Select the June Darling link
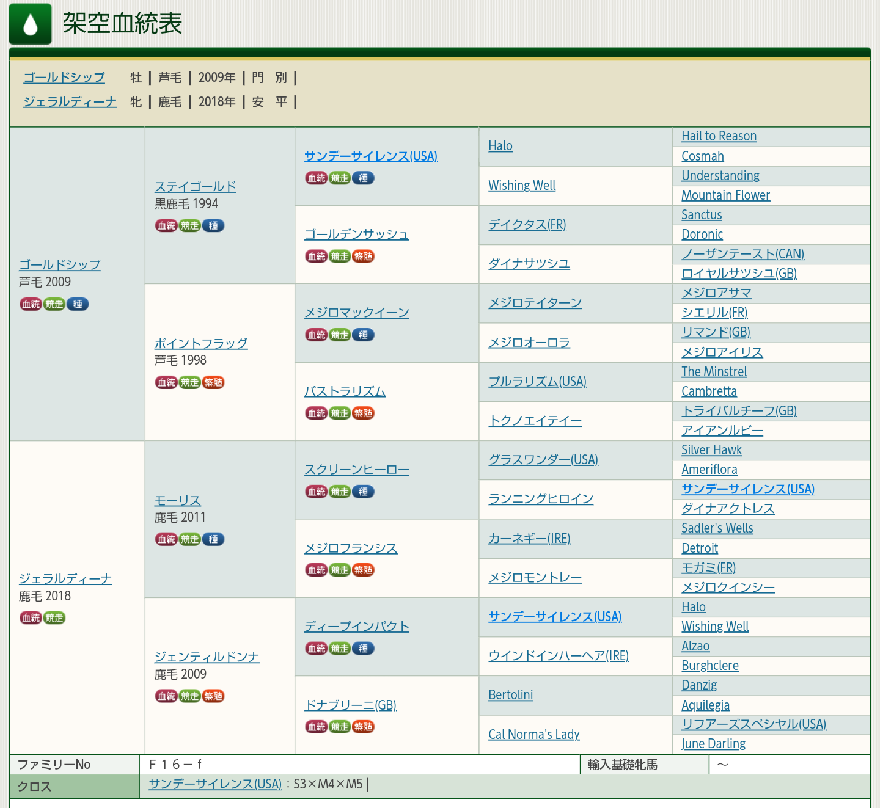 [713, 744]
